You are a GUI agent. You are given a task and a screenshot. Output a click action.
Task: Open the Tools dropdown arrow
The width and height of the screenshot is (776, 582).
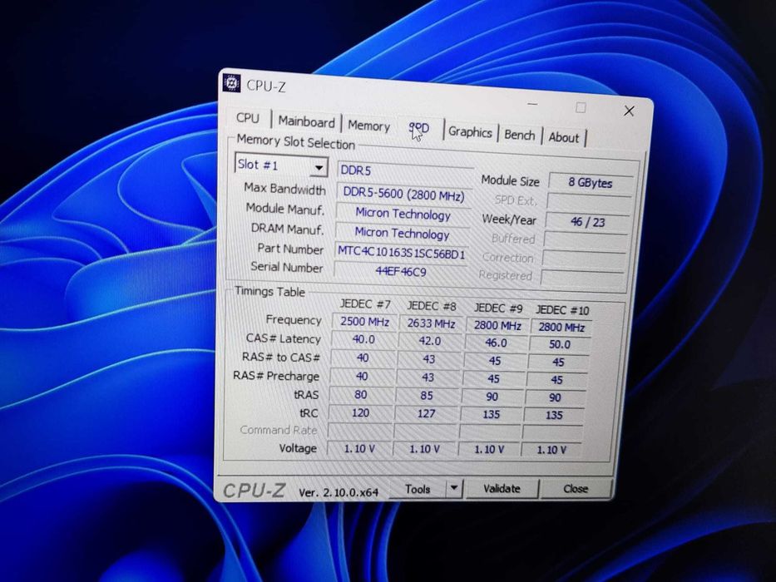coord(454,489)
